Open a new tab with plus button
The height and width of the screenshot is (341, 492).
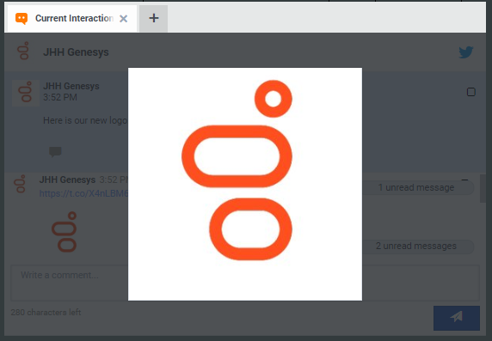[x=153, y=19]
